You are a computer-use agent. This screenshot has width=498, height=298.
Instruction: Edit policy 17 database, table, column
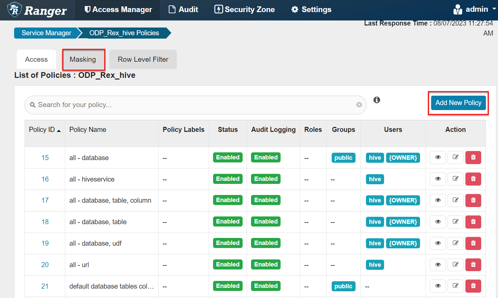(456, 200)
